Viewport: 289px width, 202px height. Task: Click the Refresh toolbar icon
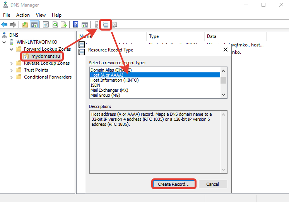click(55, 24)
